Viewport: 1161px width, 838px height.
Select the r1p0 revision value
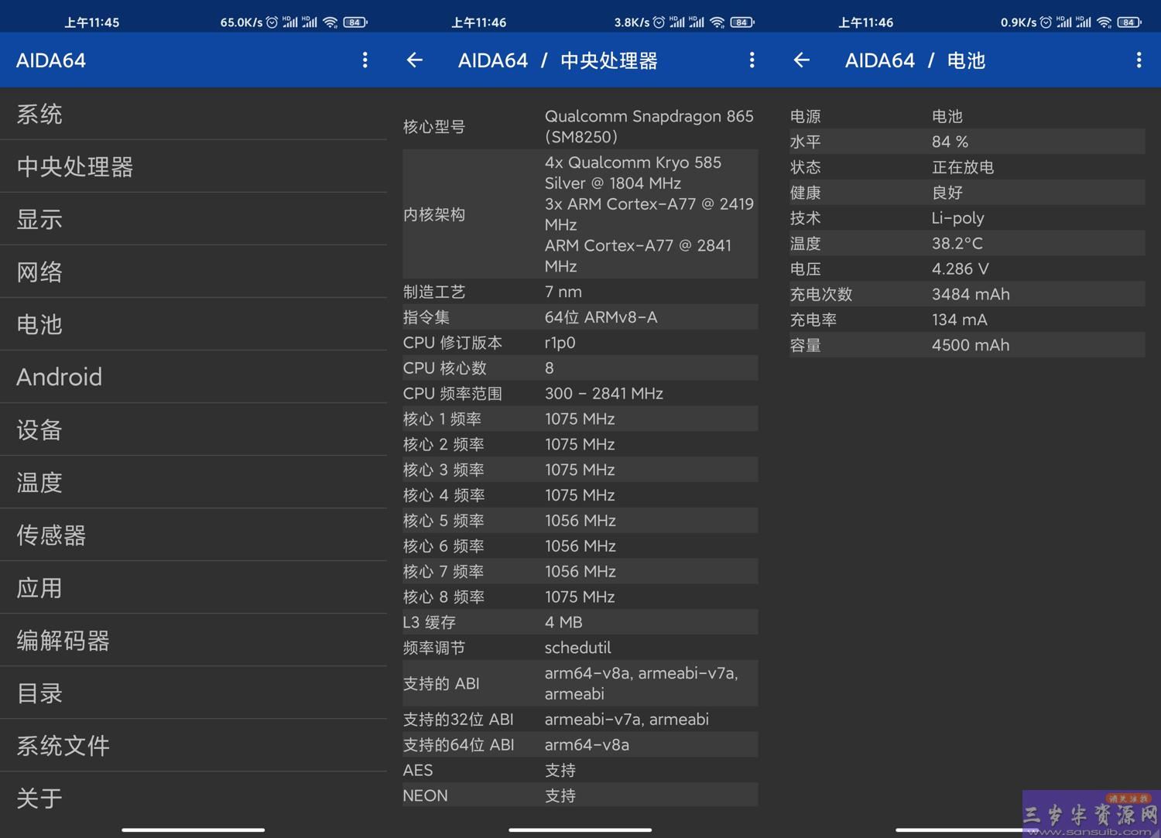[560, 343]
